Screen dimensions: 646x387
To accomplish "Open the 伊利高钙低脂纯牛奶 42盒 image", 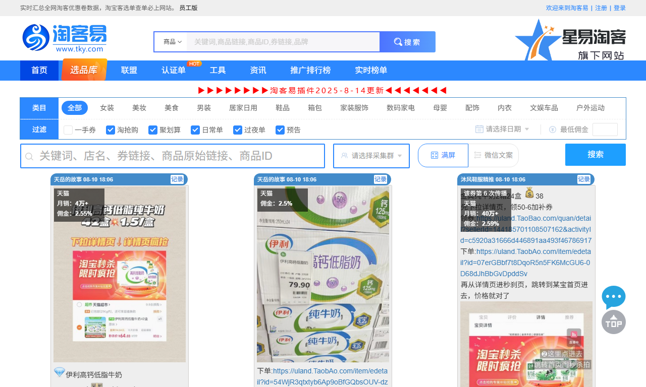I will pos(120,275).
